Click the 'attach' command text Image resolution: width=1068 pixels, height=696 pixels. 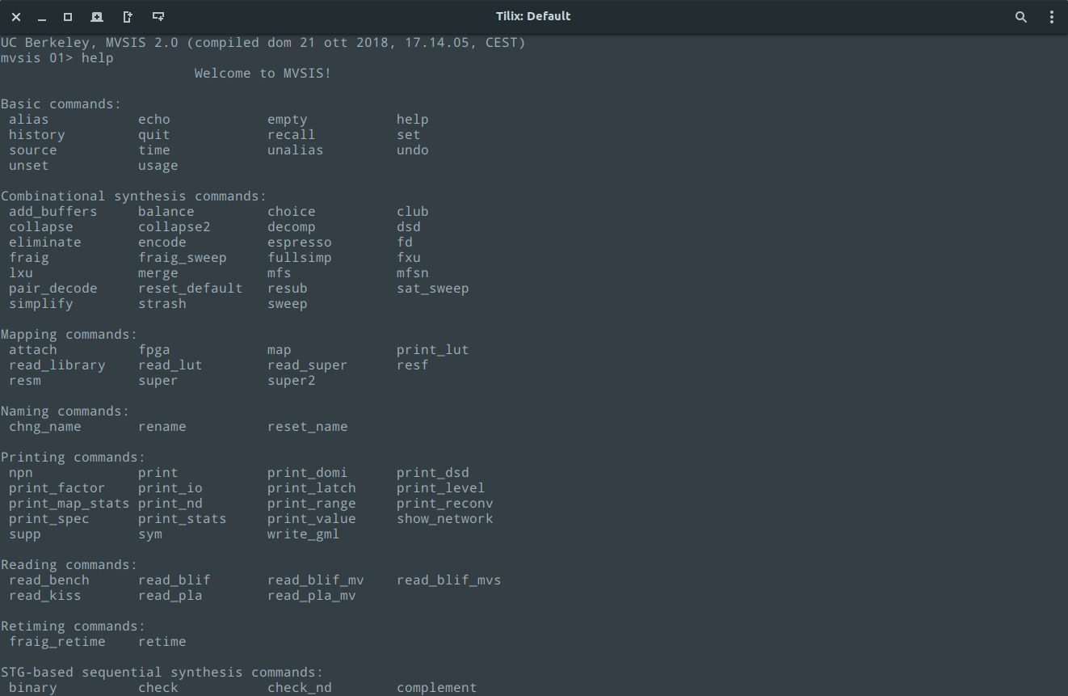(33, 350)
